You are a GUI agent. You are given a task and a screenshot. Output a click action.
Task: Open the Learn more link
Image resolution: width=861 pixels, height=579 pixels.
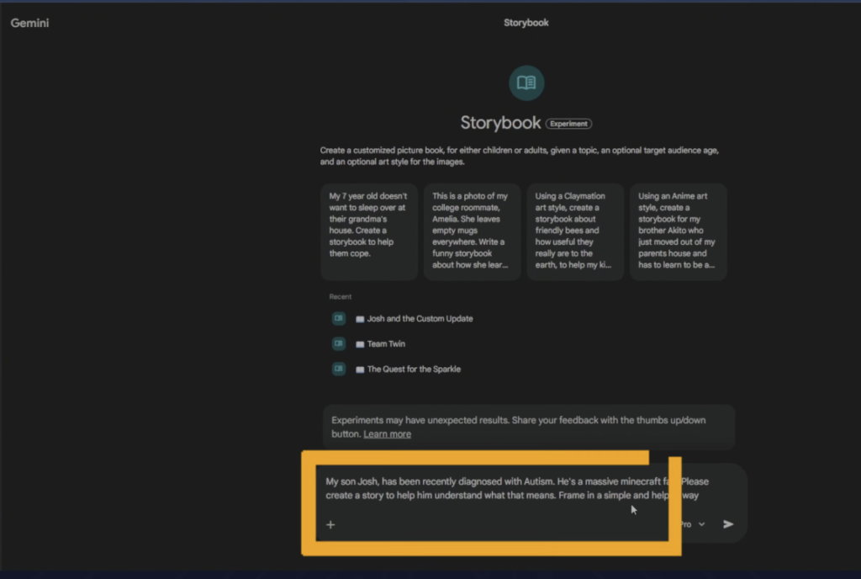pos(387,434)
